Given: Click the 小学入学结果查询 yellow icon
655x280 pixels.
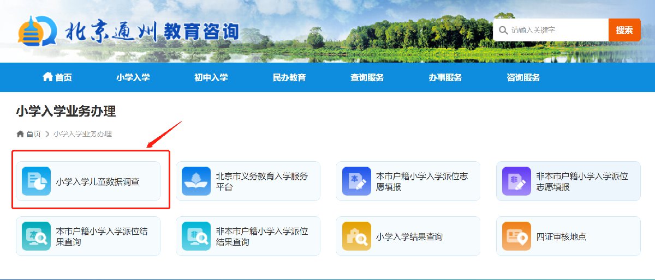Looking at the screenshot, I should tap(356, 236).
